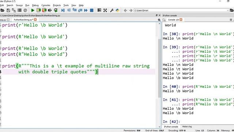
Task: Close the temp.py tab
Action: coord(8,20)
